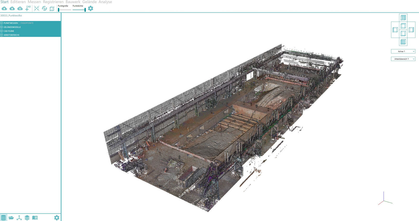
Task: Open the database panel icon
Action: [3, 218]
